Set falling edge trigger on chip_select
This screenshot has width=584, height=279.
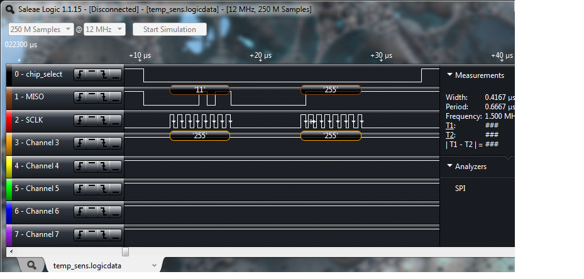coord(104,75)
